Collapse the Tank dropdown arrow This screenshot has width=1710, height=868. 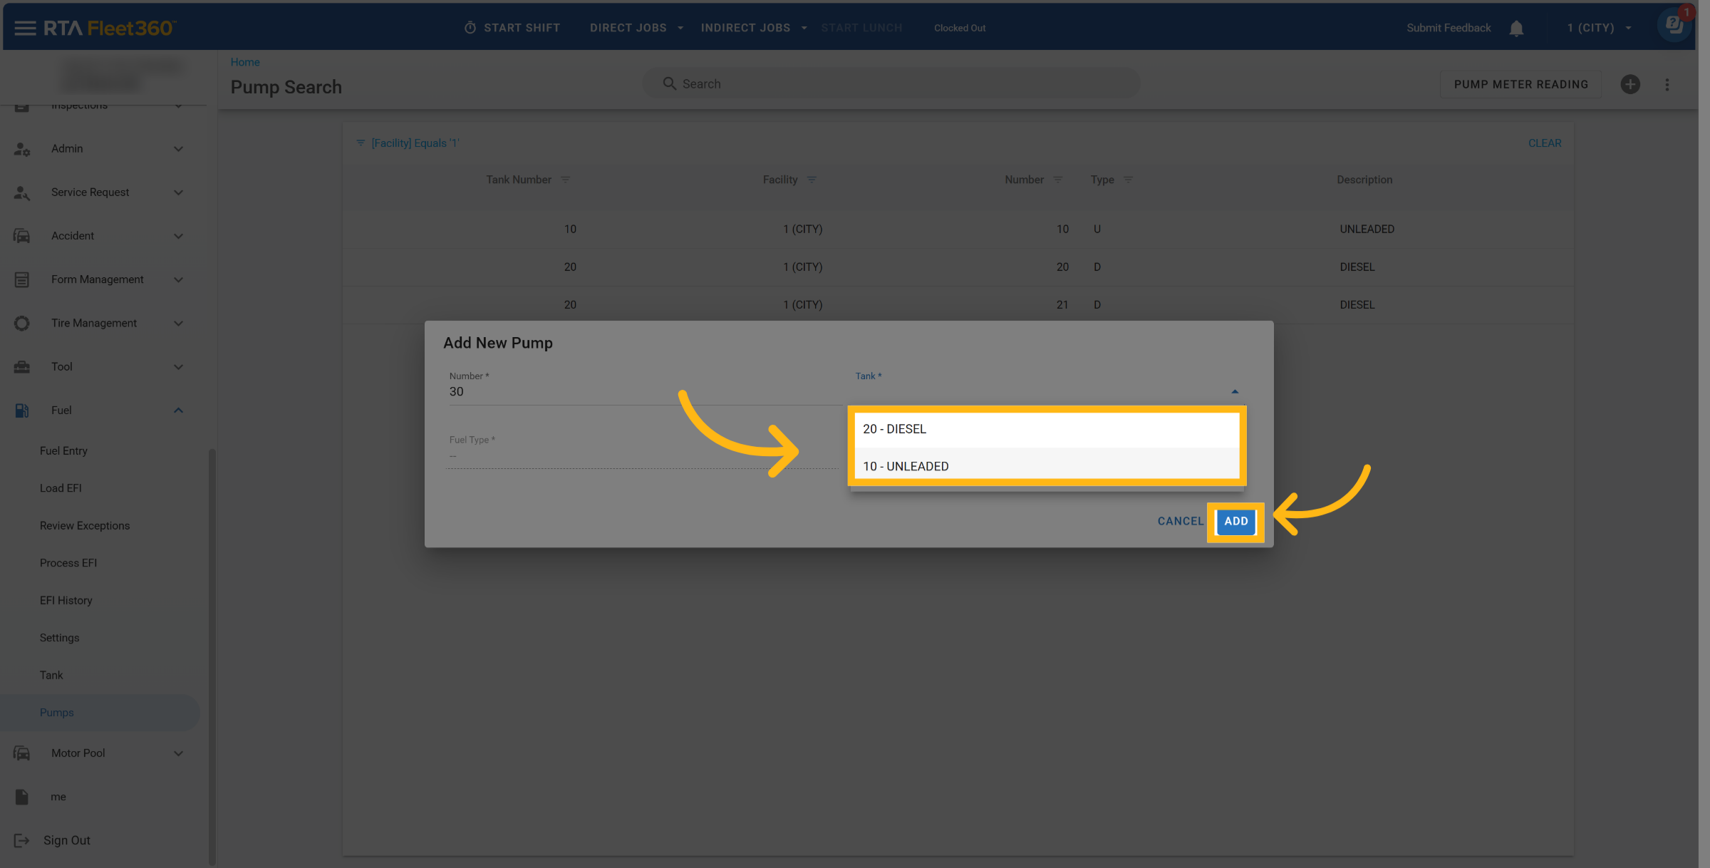1235,391
